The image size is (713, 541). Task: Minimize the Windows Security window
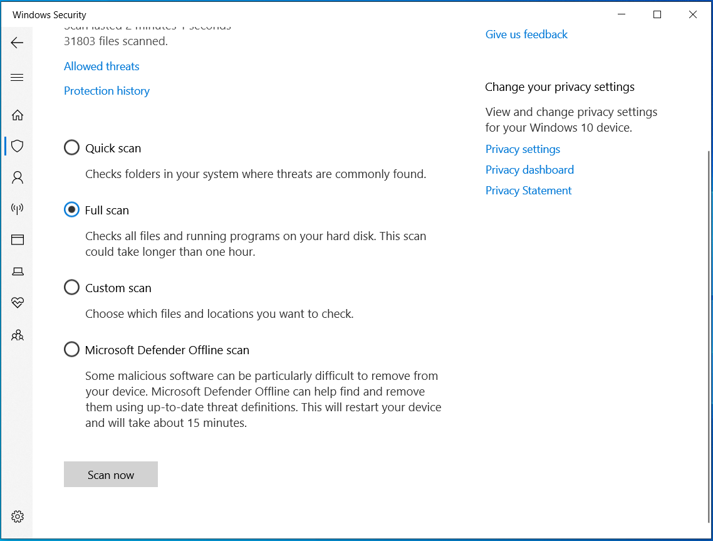[622, 14]
